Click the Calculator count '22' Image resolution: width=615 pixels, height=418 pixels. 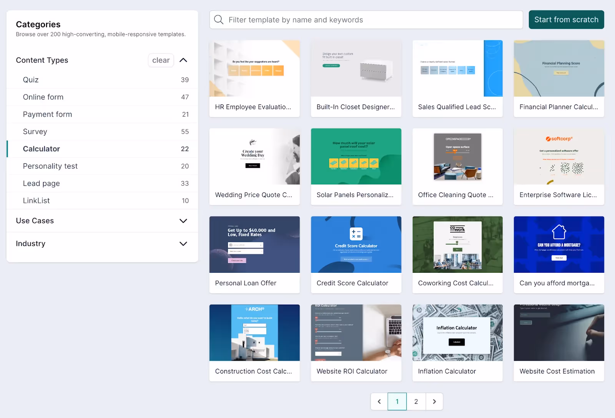point(185,149)
